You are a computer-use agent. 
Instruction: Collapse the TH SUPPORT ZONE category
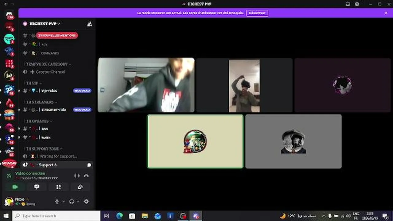click(44, 149)
